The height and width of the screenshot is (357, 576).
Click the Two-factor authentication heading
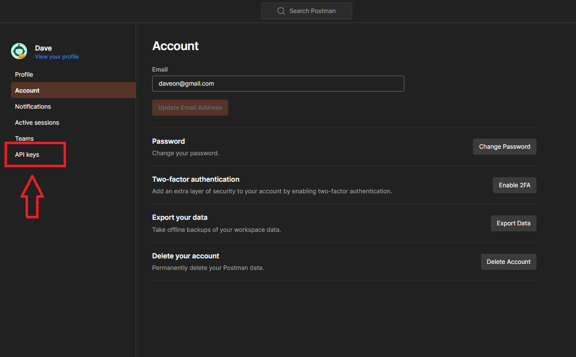(x=196, y=179)
